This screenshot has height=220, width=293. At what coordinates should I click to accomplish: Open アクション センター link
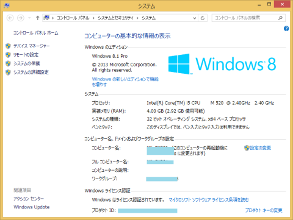(29, 199)
